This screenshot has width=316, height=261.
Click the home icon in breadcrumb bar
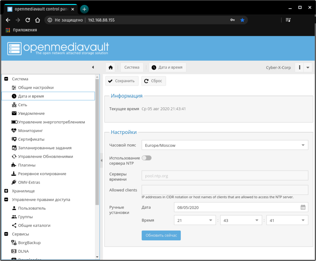[110, 67]
